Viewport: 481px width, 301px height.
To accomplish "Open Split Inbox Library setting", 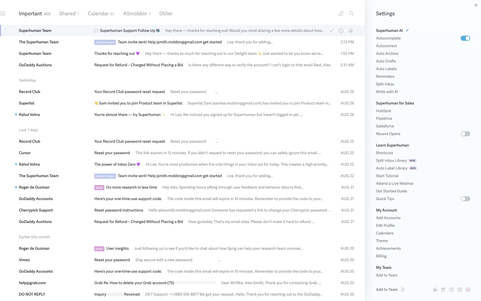I will pyautogui.click(x=391, y=161).
